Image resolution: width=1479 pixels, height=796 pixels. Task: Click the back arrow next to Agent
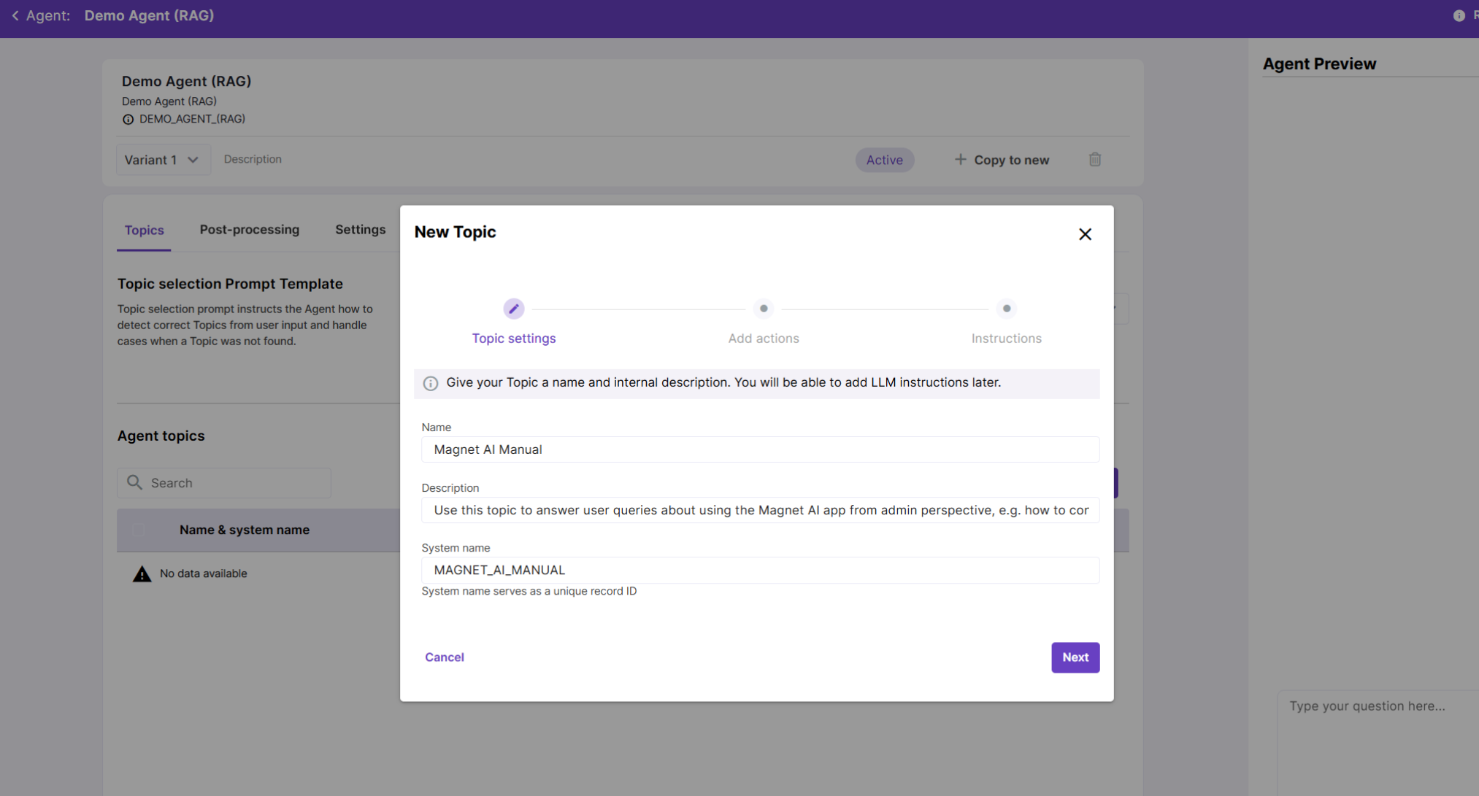click(15, 15)
